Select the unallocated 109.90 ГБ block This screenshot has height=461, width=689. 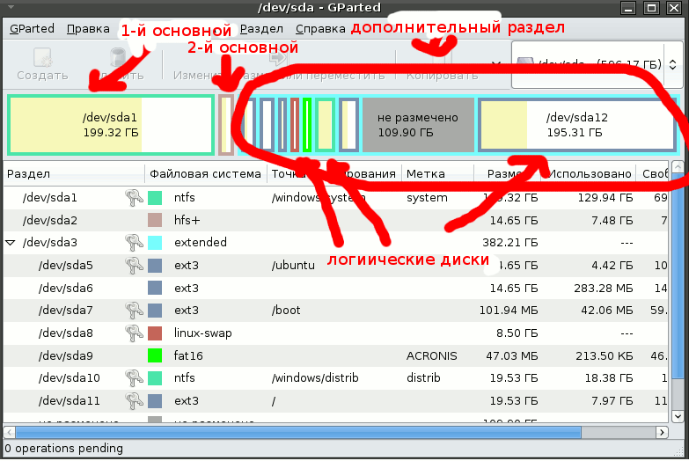(417, 124)
